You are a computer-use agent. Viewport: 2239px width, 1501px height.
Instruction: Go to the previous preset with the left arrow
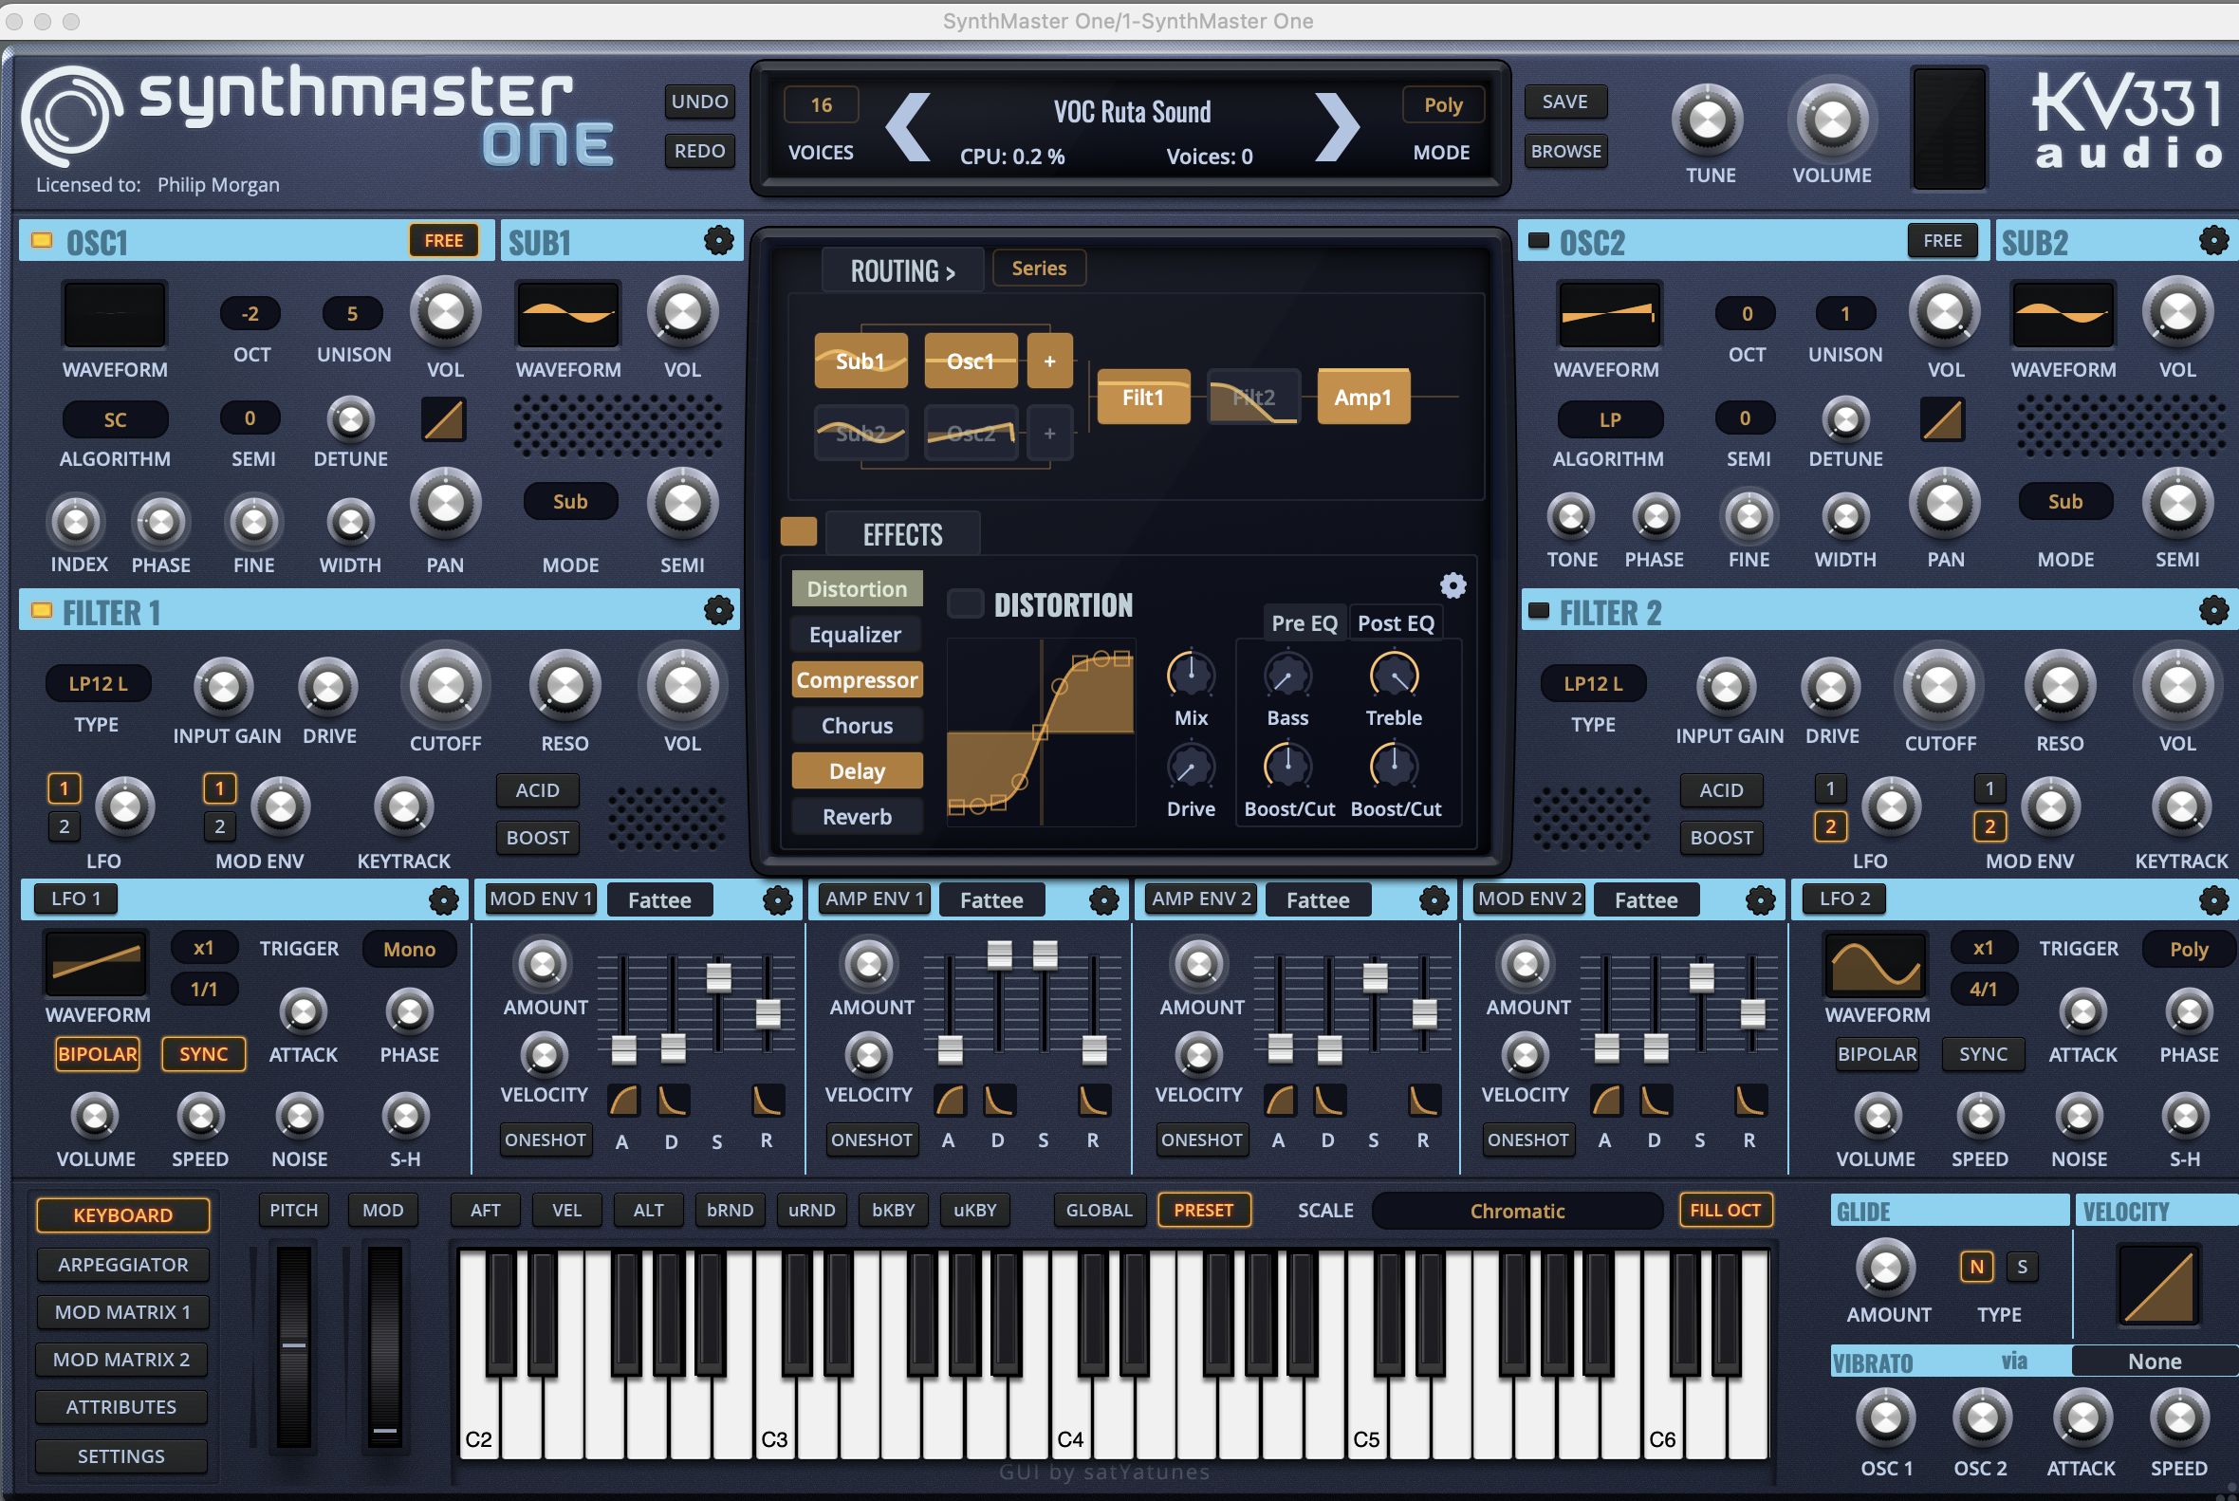(908, 126)
